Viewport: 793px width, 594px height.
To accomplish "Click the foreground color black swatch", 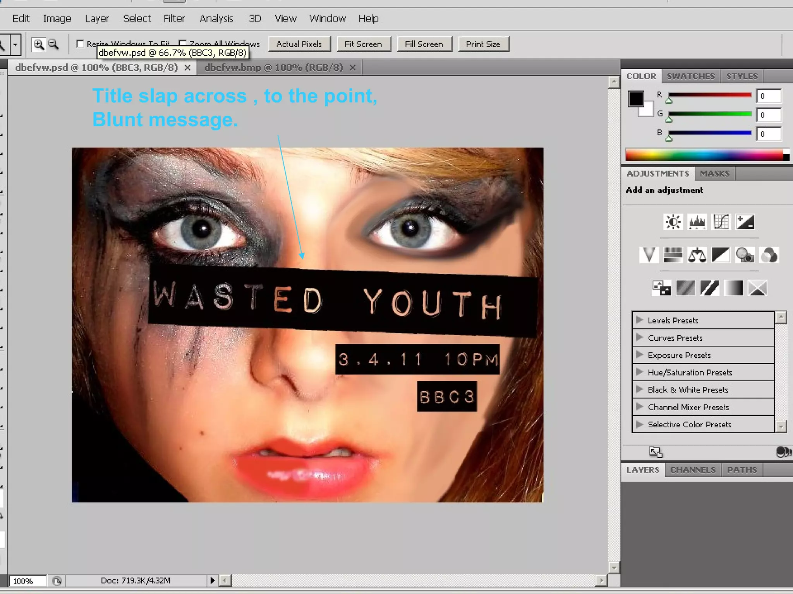I will 635,99.
